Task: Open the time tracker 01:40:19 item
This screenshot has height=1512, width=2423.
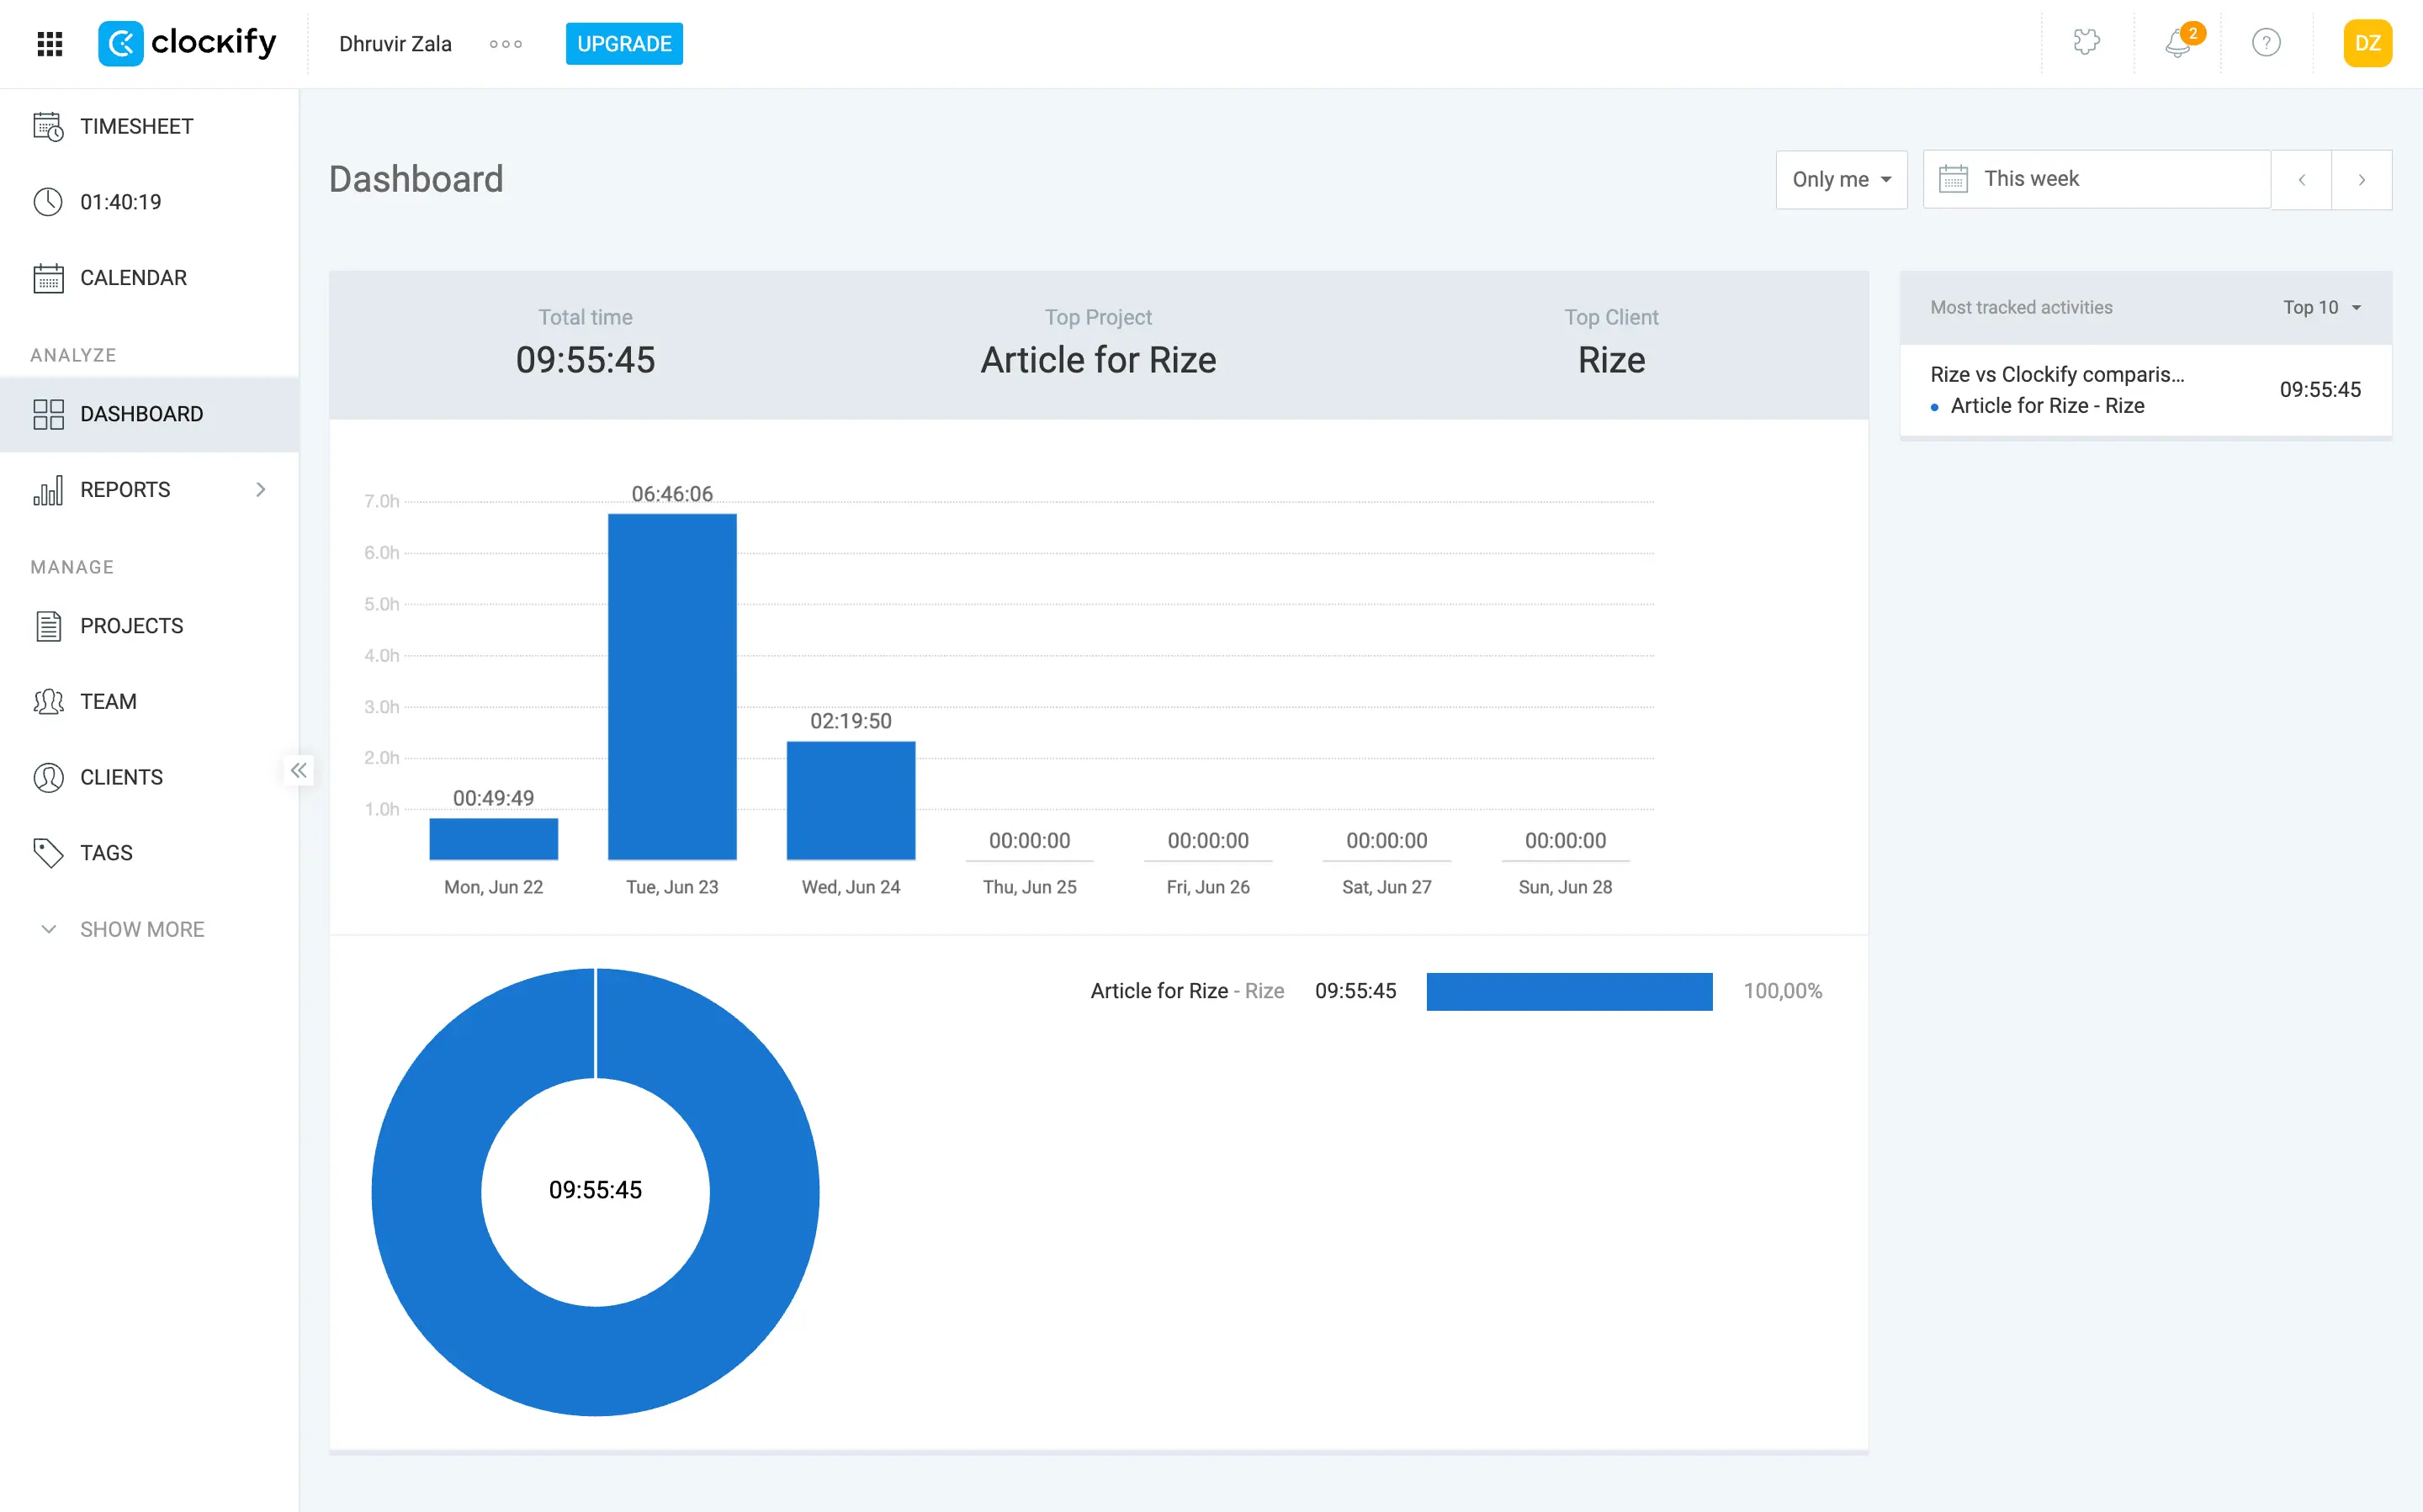Action: pyautogui.click(x=149, y=202)
